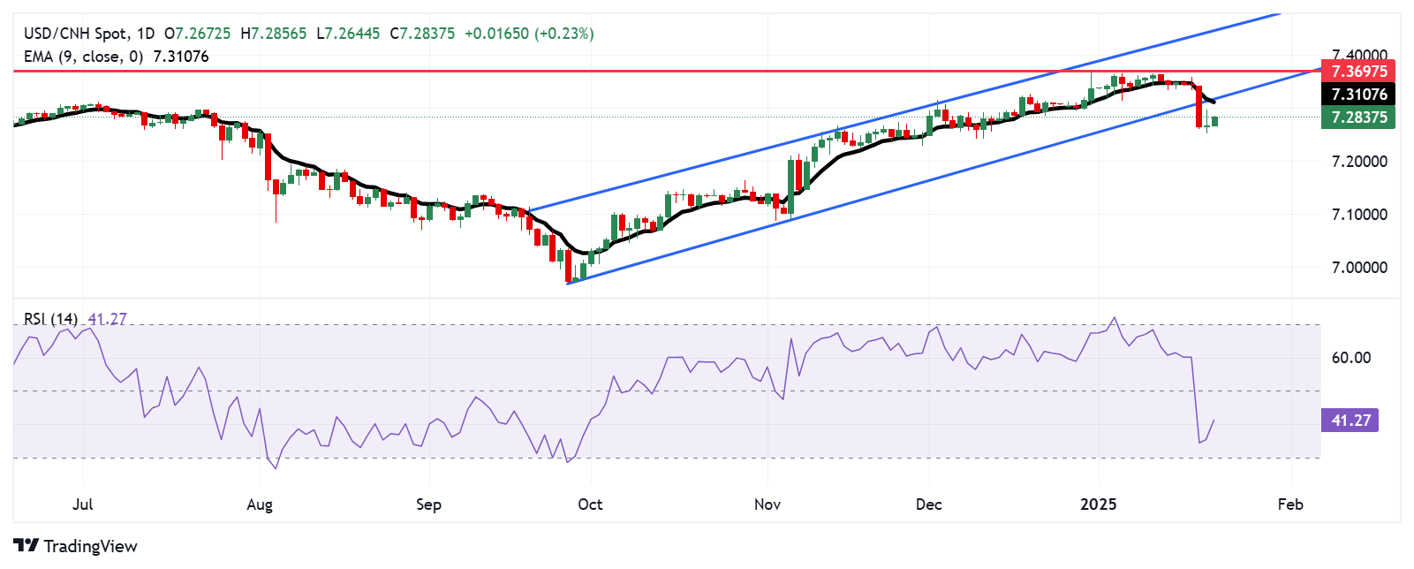This screenshot has height=569, width=1414.
Task: Click the 7.20000 price axis label
Action: [x=1359, y=162]
